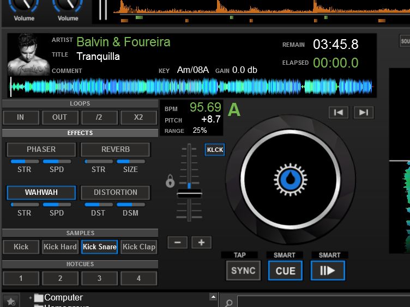The image size is (410, 307).
Task: Click the HOTCUES section header
Action: click(80, 264)
